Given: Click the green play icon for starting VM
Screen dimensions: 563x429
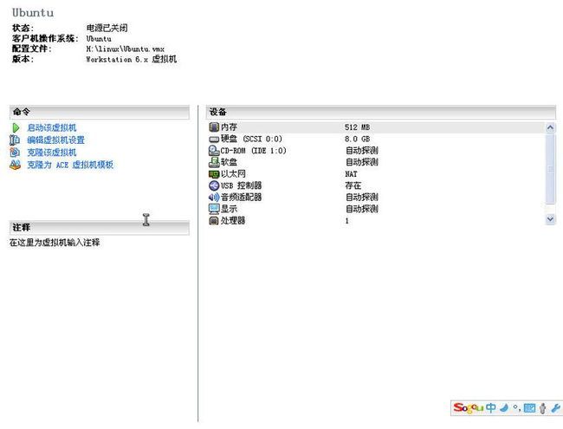Looking at the screenshot, I should point(16,127).
